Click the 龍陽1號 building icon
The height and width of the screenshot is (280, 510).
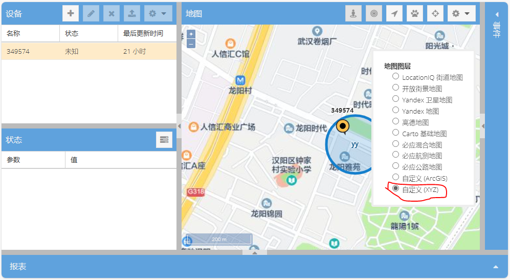tap(404, 216)
